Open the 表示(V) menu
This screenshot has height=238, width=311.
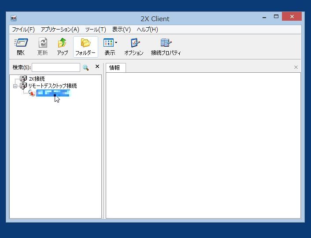(122, 30)
